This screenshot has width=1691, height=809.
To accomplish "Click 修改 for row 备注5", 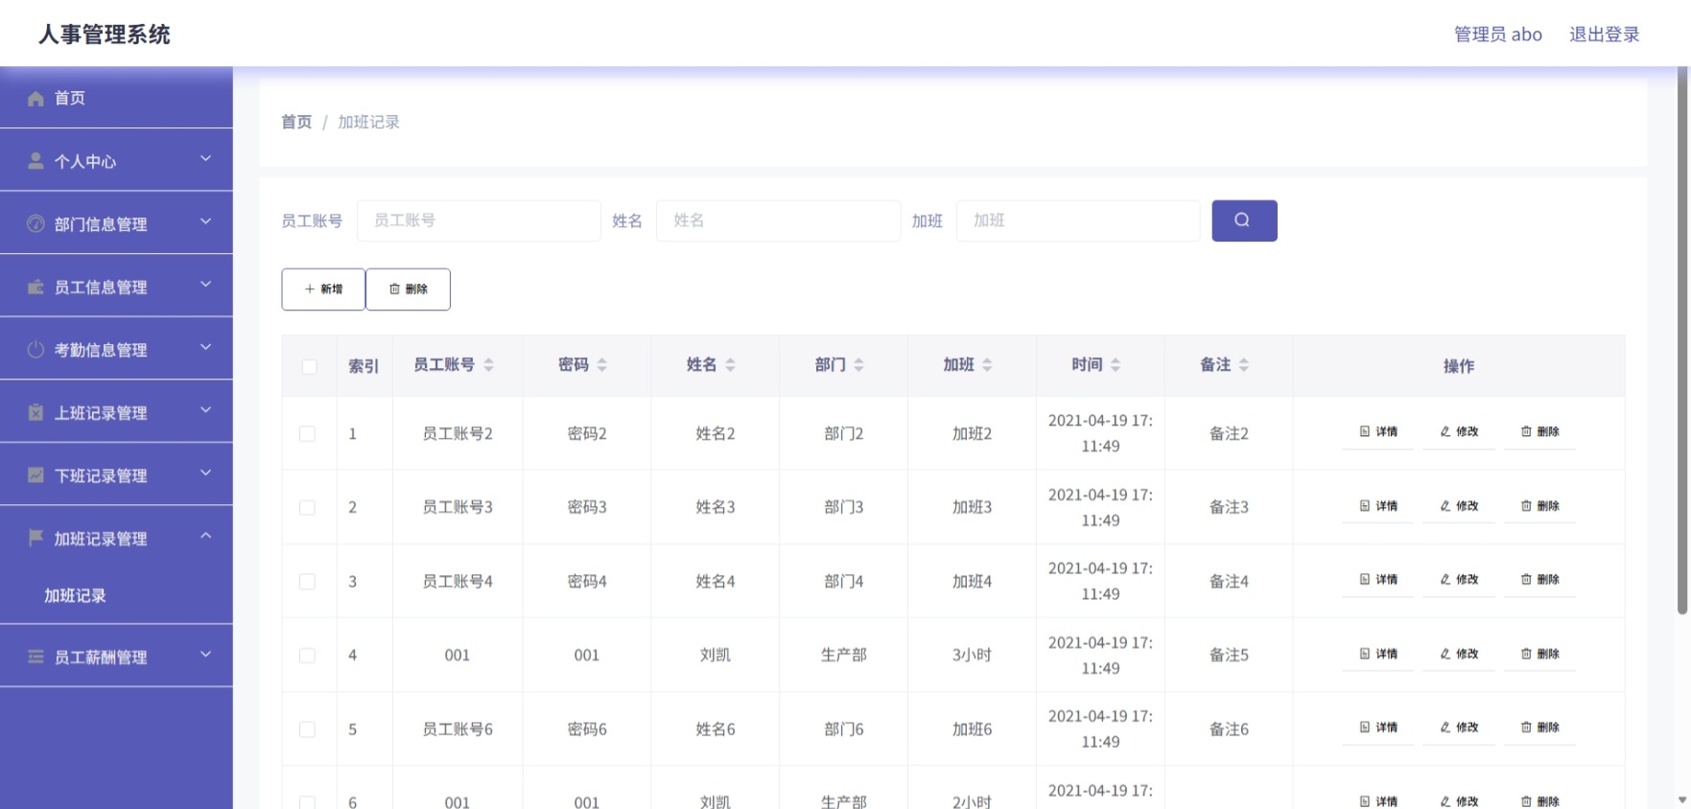I will pyautogui.click(x=1459, y=654).
